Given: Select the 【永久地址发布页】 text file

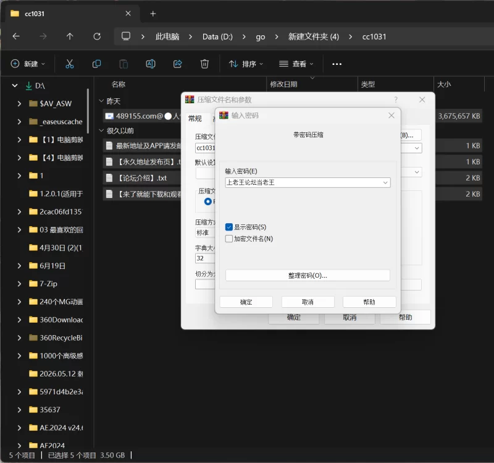Looking at the screenshot, I should click(143, 162).
